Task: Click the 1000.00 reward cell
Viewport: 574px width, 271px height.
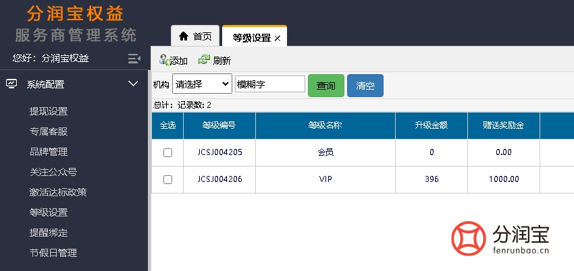Action: pos(504,179)
